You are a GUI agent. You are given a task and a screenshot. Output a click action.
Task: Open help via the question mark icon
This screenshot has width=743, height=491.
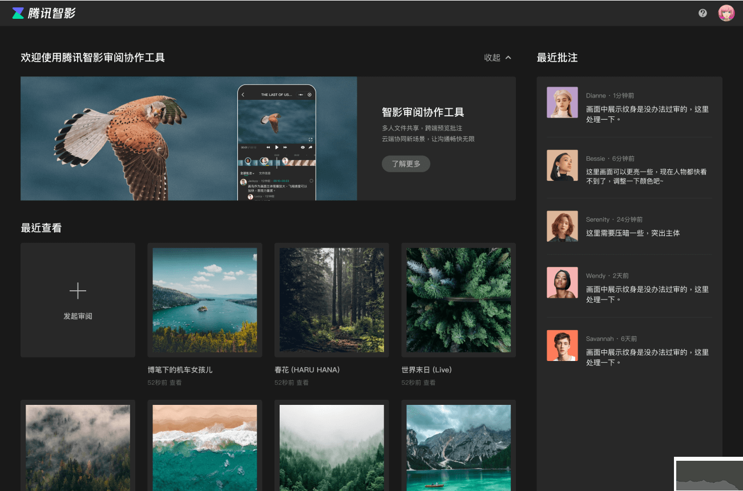pyautogui.click(x=702, y=13)
